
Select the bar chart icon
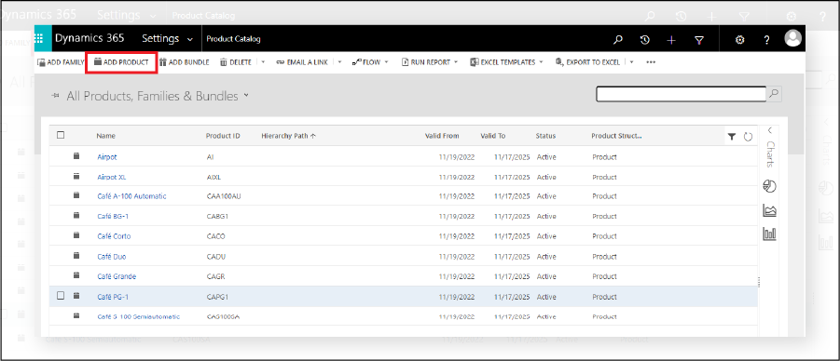pos(769,234)
